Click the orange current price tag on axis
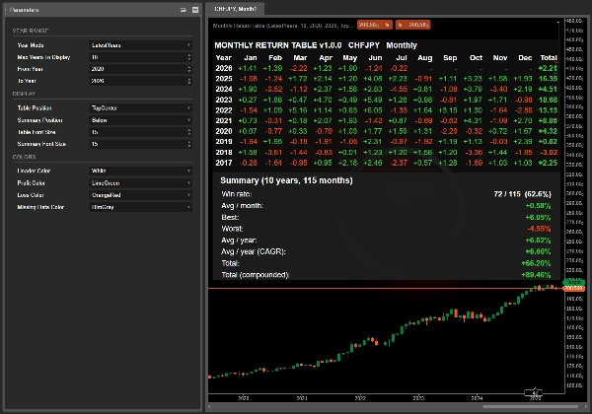This screenshot has height=414, width=592. pos(573,289)
